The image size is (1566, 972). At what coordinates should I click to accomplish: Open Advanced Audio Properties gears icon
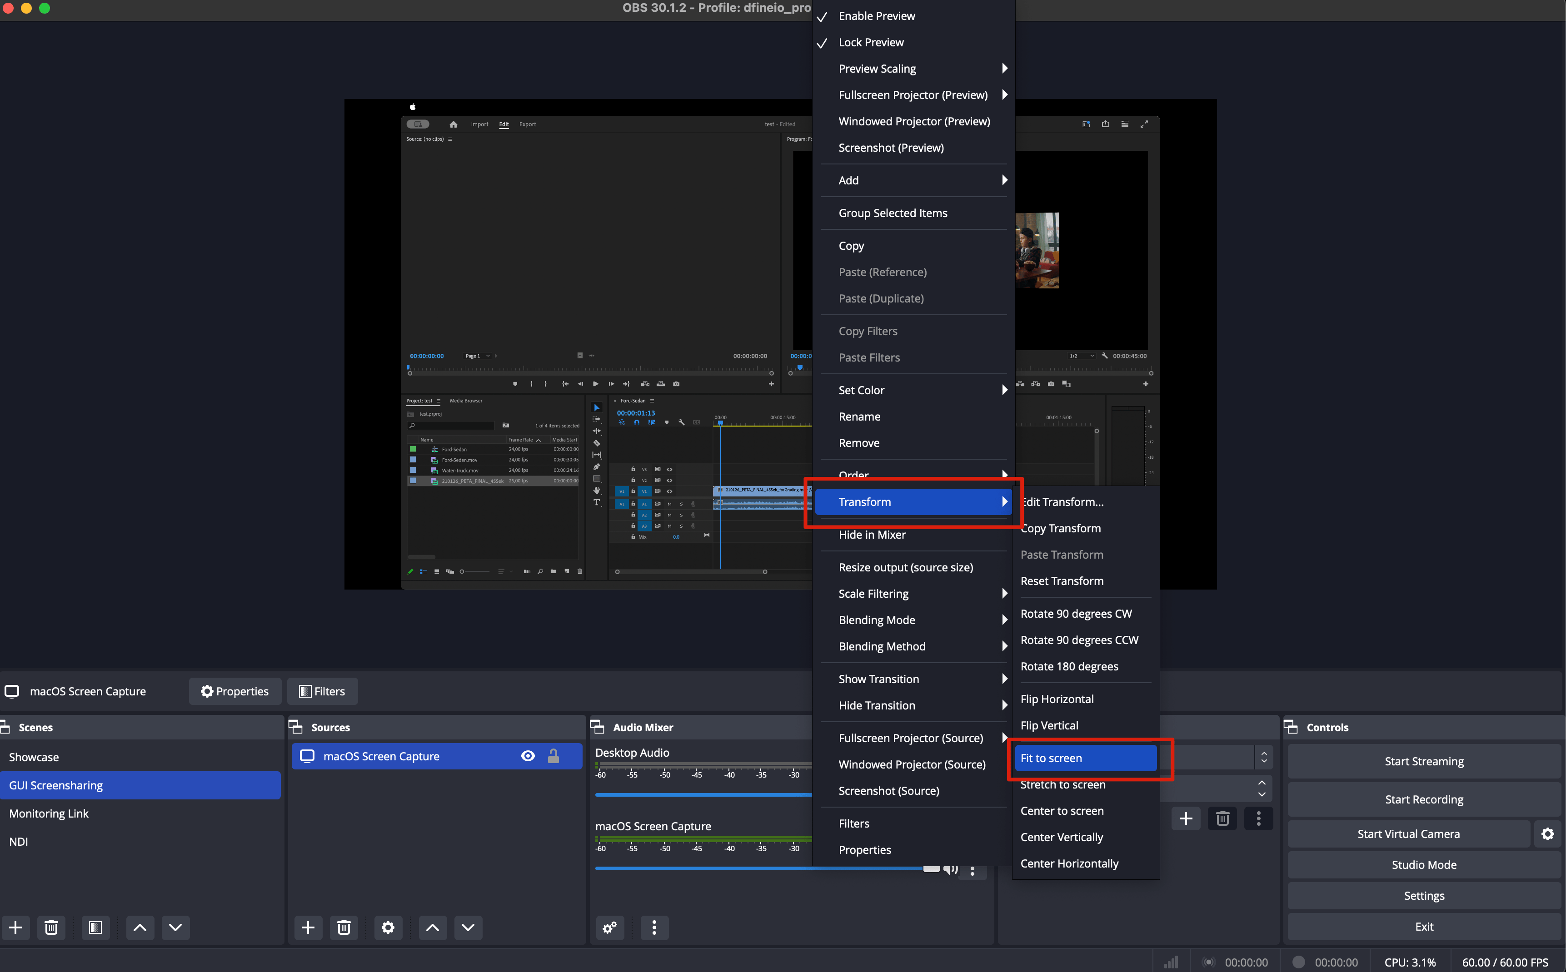[x=610, y=927]
